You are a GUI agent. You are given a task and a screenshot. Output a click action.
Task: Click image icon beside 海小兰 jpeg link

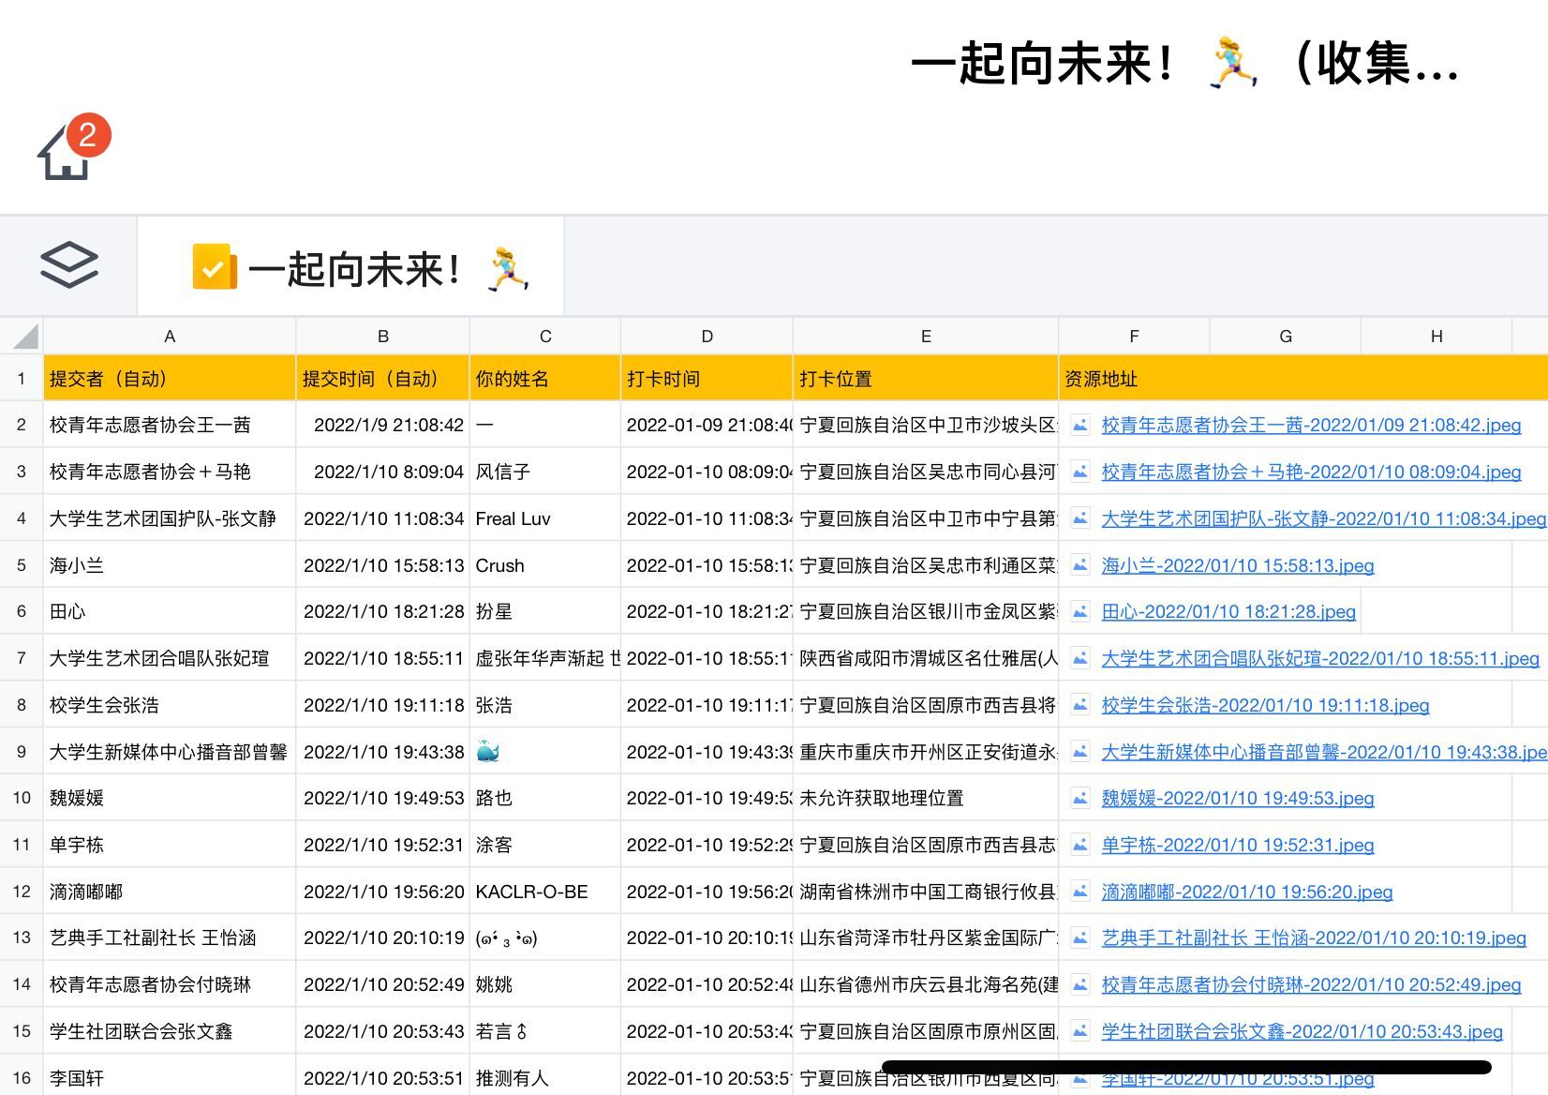[1080, 565]
